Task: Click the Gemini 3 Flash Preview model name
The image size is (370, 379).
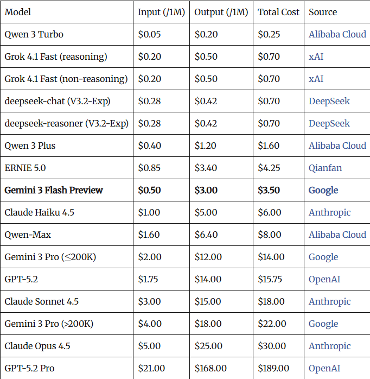Action: pyautogui.click(x=54, y=190)
